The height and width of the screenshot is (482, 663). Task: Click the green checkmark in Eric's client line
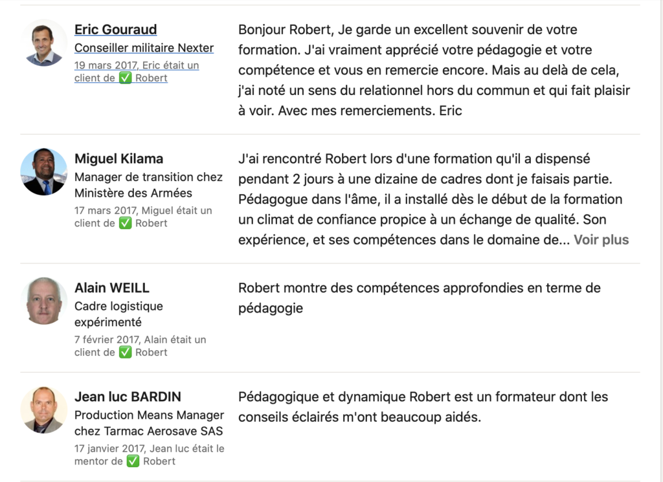click(126, 78)
